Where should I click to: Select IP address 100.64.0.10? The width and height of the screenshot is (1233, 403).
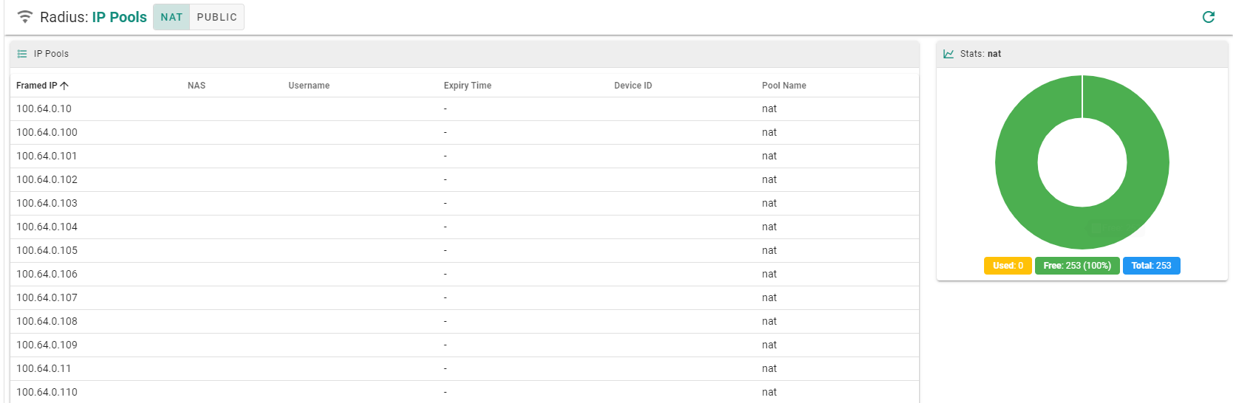(x=44, y=108)
